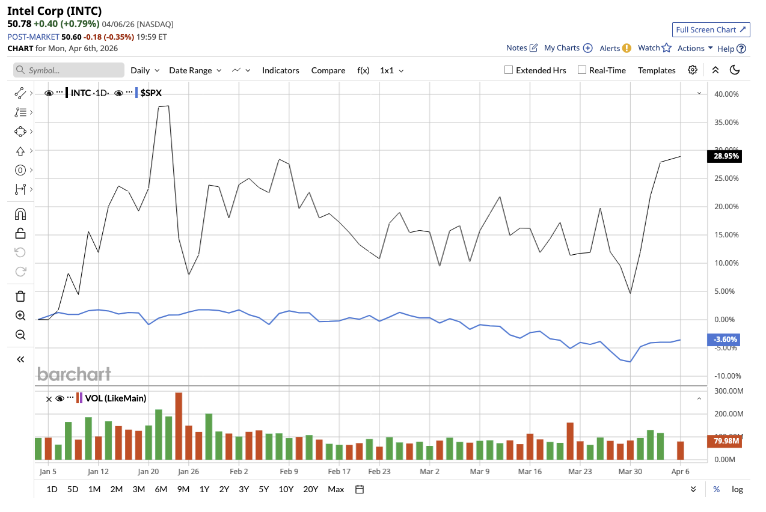Collapse toolbar with double up chevron
Screen dimensions: 766x512
715,70
